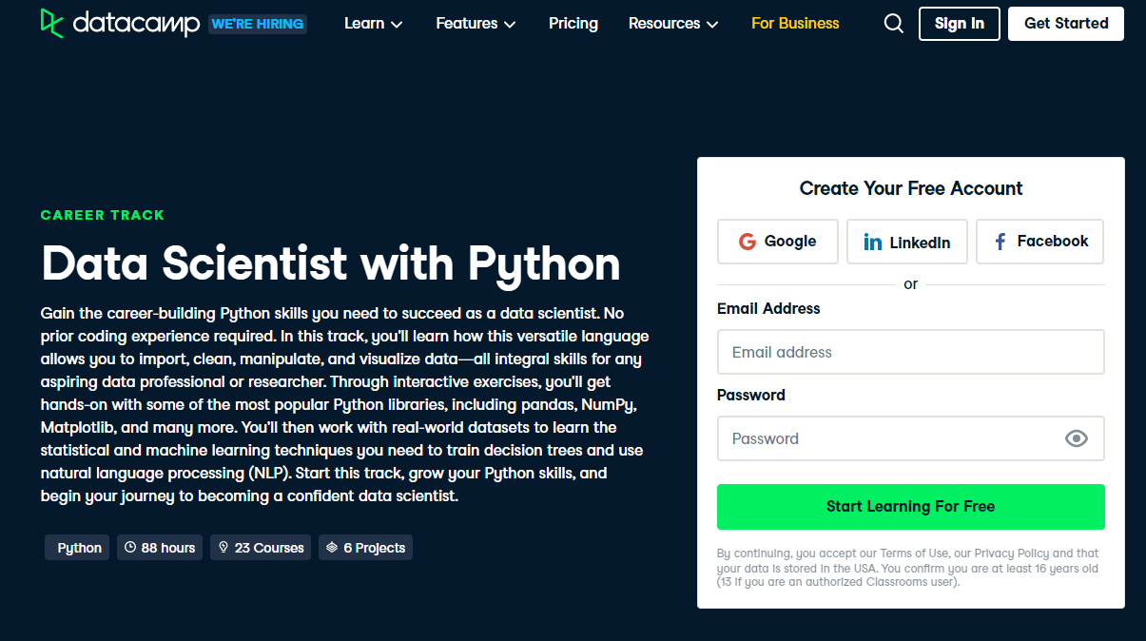Expand the Resources dropdown menu
The width and height of the screenshot is (1146, 641).
(x=673, y=24)
